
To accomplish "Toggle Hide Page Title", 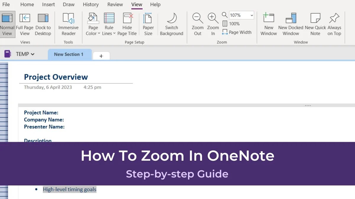I will click(x=127, y=24).
